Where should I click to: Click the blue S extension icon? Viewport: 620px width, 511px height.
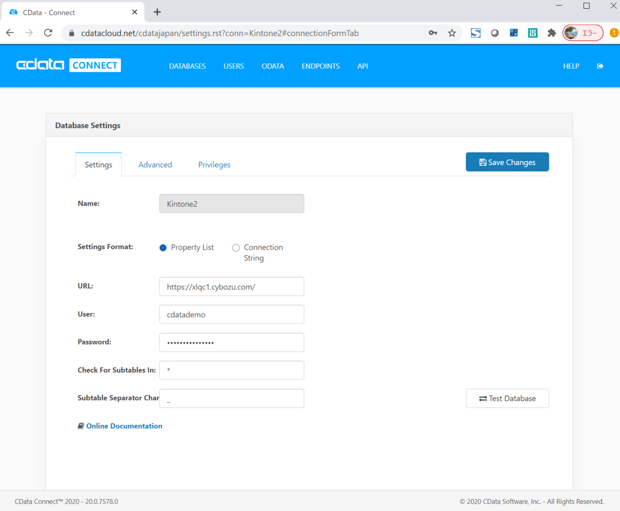476,33
